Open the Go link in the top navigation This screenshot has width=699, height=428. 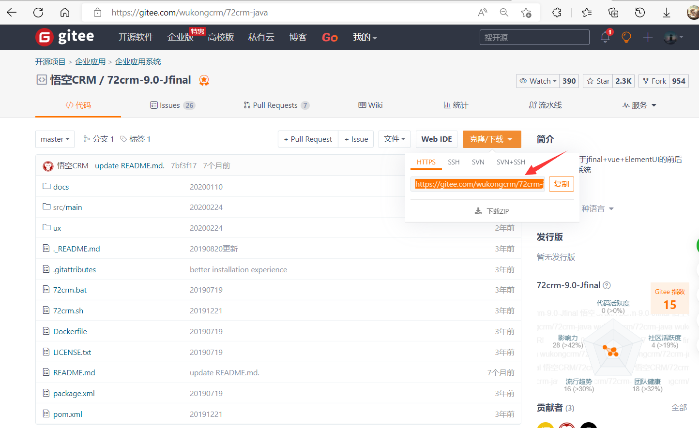point(330,37)
